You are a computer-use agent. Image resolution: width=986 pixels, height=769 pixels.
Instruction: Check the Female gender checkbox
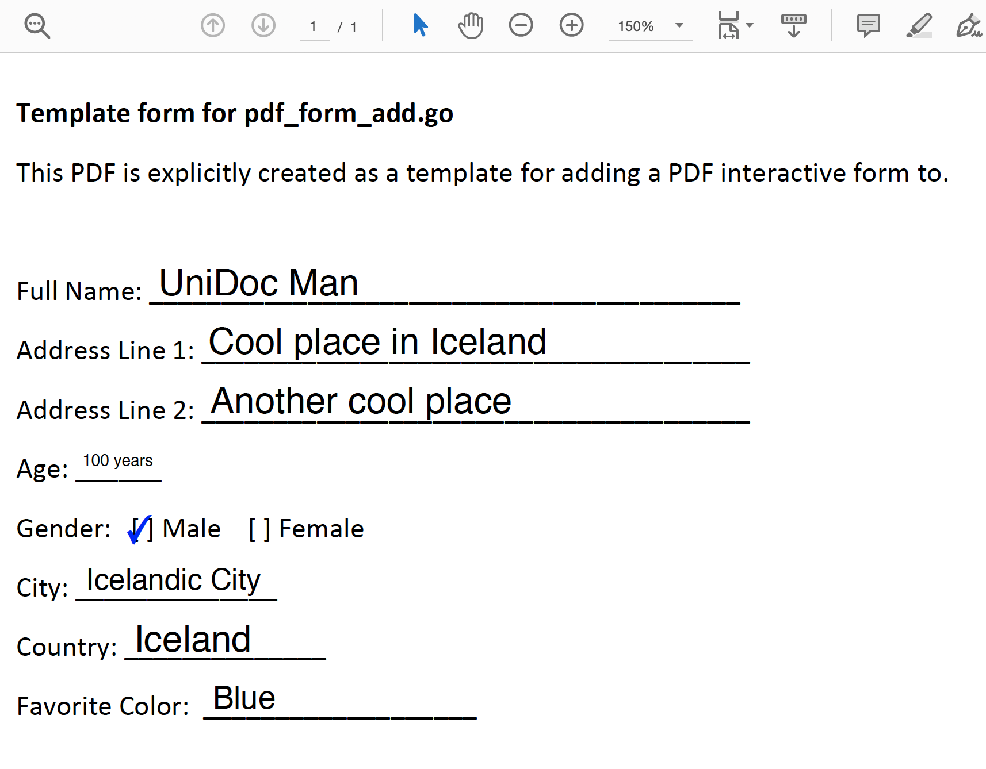(x=259, y=529)
